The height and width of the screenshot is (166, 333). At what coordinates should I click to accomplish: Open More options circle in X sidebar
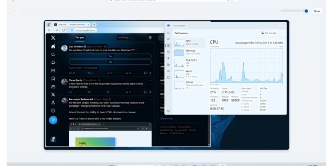coord(53,111)
